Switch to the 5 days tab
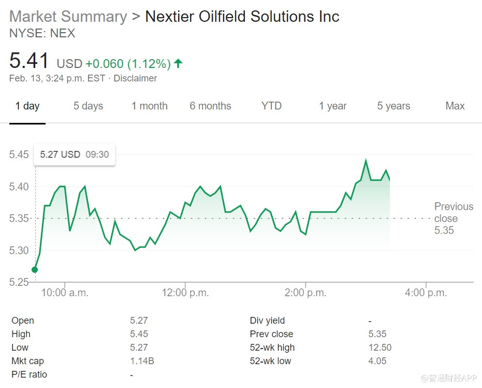The width and height of the screenshot is (482, 388). pos(88,106)
